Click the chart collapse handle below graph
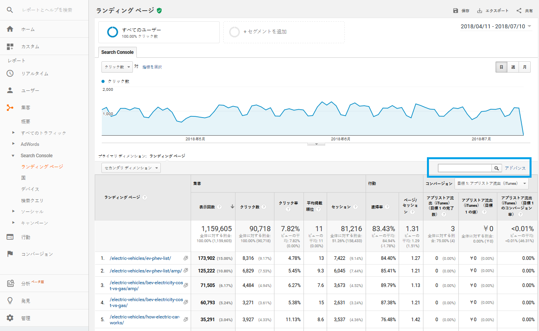This screenshot has width=539, height=331. click(x=316, y=144)
